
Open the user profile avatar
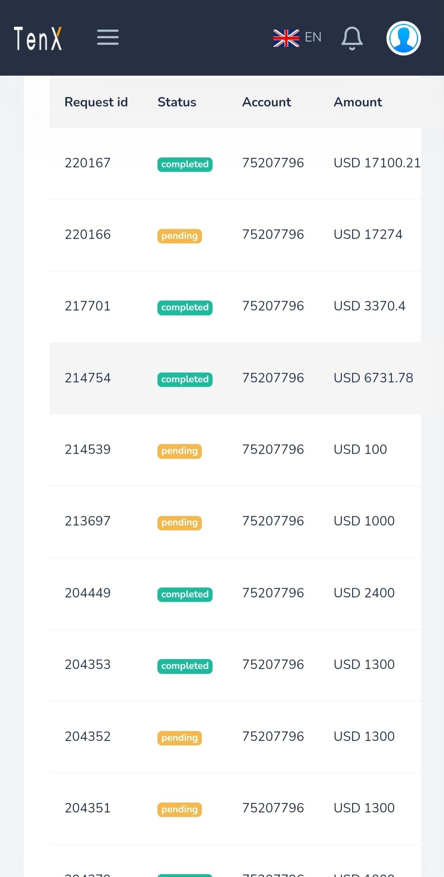[x=403, y=38]
